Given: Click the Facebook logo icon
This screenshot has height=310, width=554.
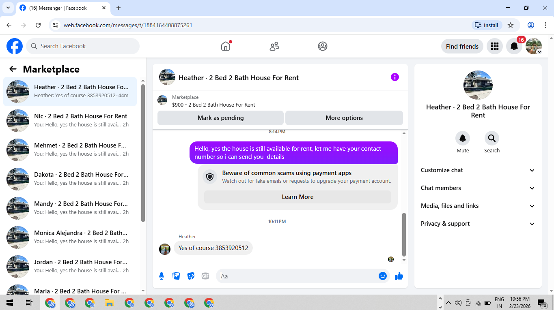Looking at the screenshot, I should point(15,46).
